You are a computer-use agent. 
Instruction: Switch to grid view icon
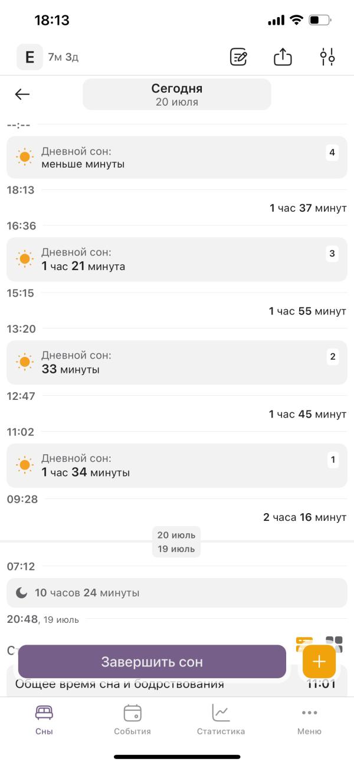(334, 642)
